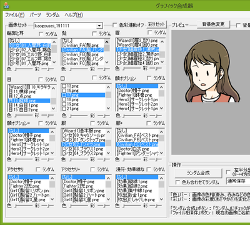Click the 彩 saturation slider under 目 list
250x225 pixels.
[x=47, y=115]
